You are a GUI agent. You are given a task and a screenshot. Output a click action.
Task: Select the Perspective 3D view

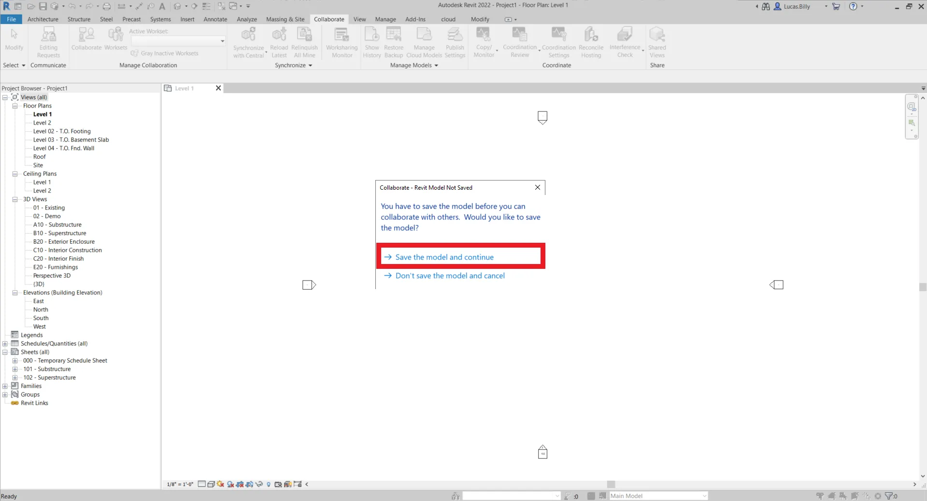(x=52, y=276)
